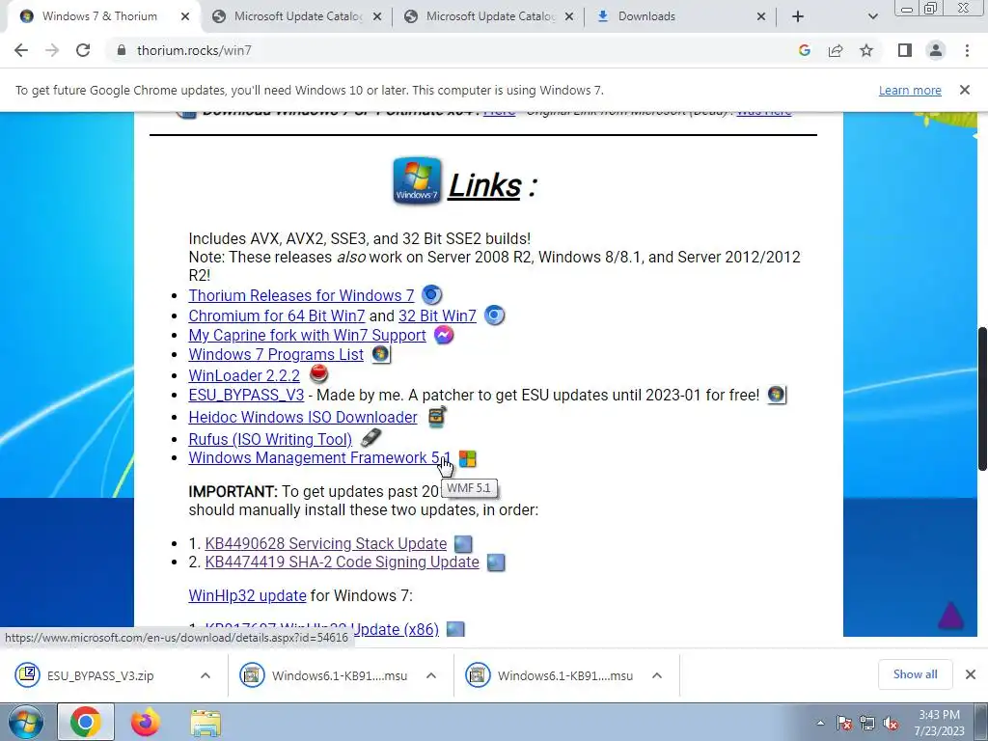The width and height of the screenshot is (988, 741).
Task: Click the red WinLoader button icon
Action: [x=318, y=374]
